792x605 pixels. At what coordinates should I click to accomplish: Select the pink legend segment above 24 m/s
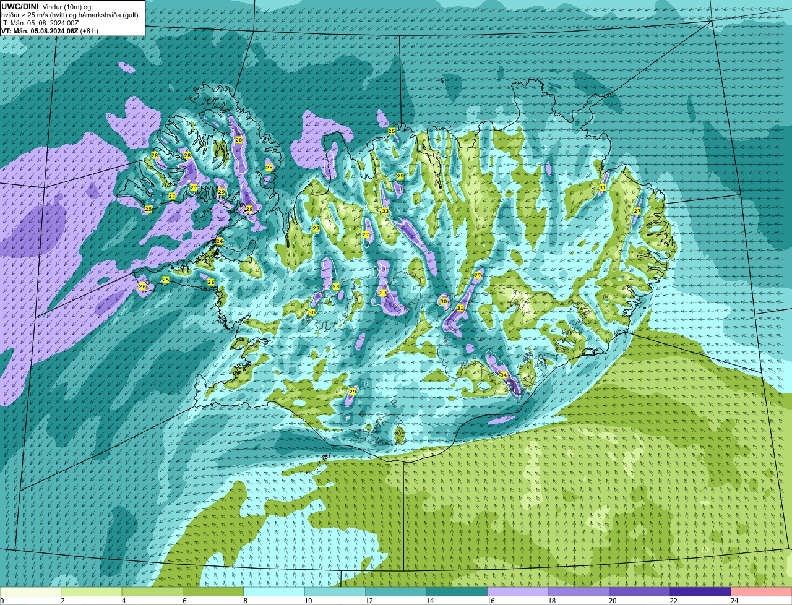(760, 591)
